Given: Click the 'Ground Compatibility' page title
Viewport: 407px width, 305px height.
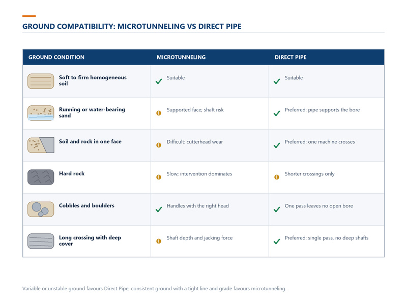Looking at the screenshot, I should point(132,26).
